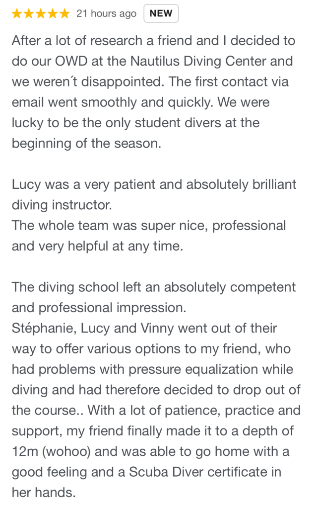The width and height of the screenshot is (317, 509).
Task: Click the first yellow rating star
Action: (17, 14)
